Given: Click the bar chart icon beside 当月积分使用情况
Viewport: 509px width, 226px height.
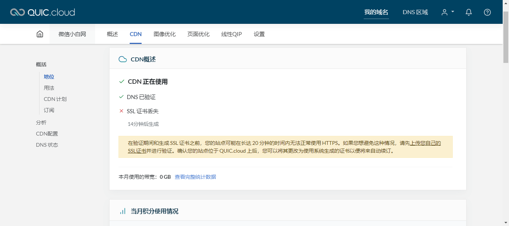Looking at the screenshot, I should coord(123,211).
